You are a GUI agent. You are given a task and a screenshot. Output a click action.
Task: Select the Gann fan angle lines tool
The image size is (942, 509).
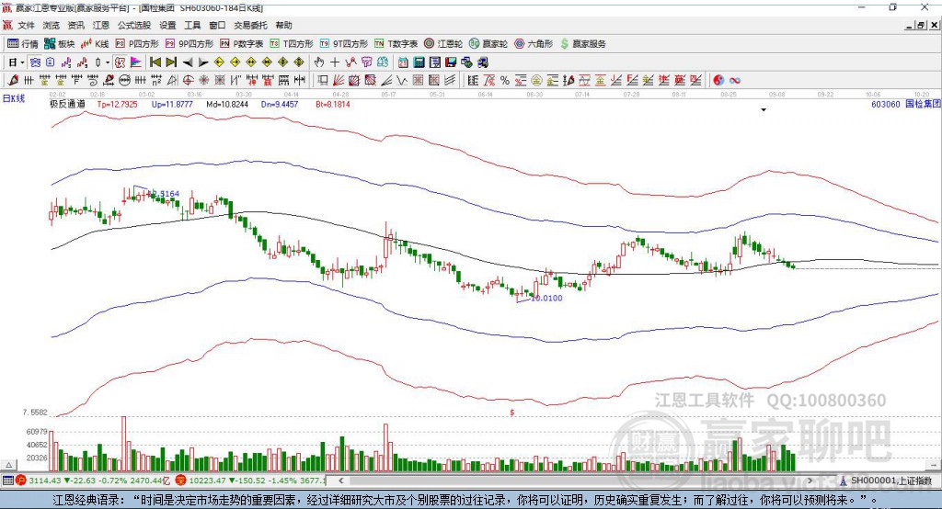coord(339,80)
